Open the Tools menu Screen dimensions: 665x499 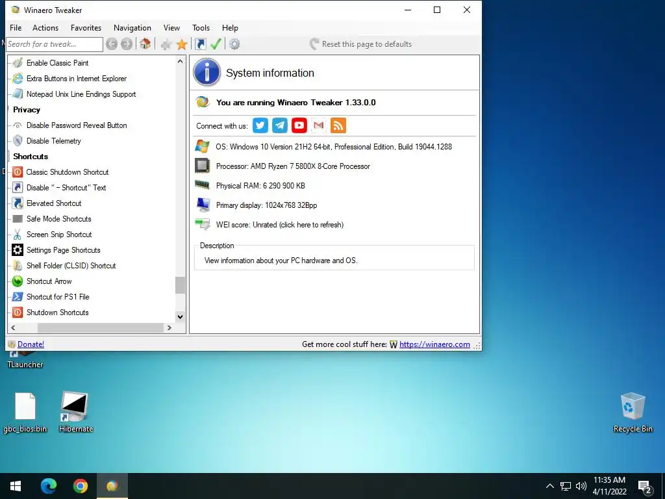(x=201, y=27)
